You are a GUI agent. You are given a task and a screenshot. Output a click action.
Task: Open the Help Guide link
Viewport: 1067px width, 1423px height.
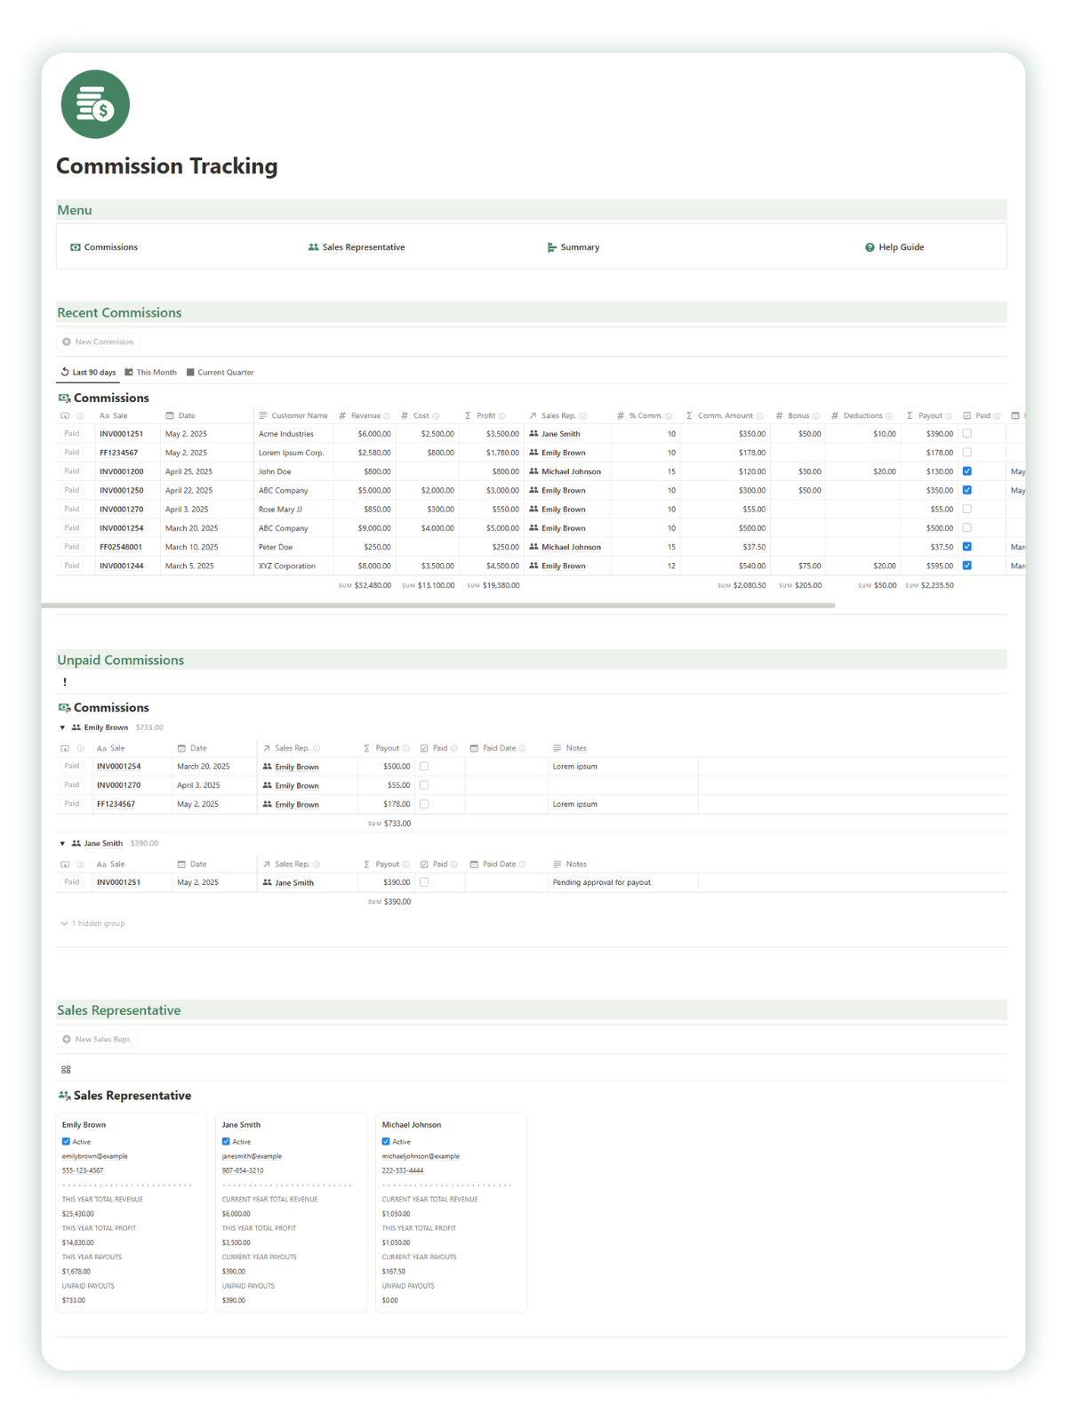click(x=895, y=247)
